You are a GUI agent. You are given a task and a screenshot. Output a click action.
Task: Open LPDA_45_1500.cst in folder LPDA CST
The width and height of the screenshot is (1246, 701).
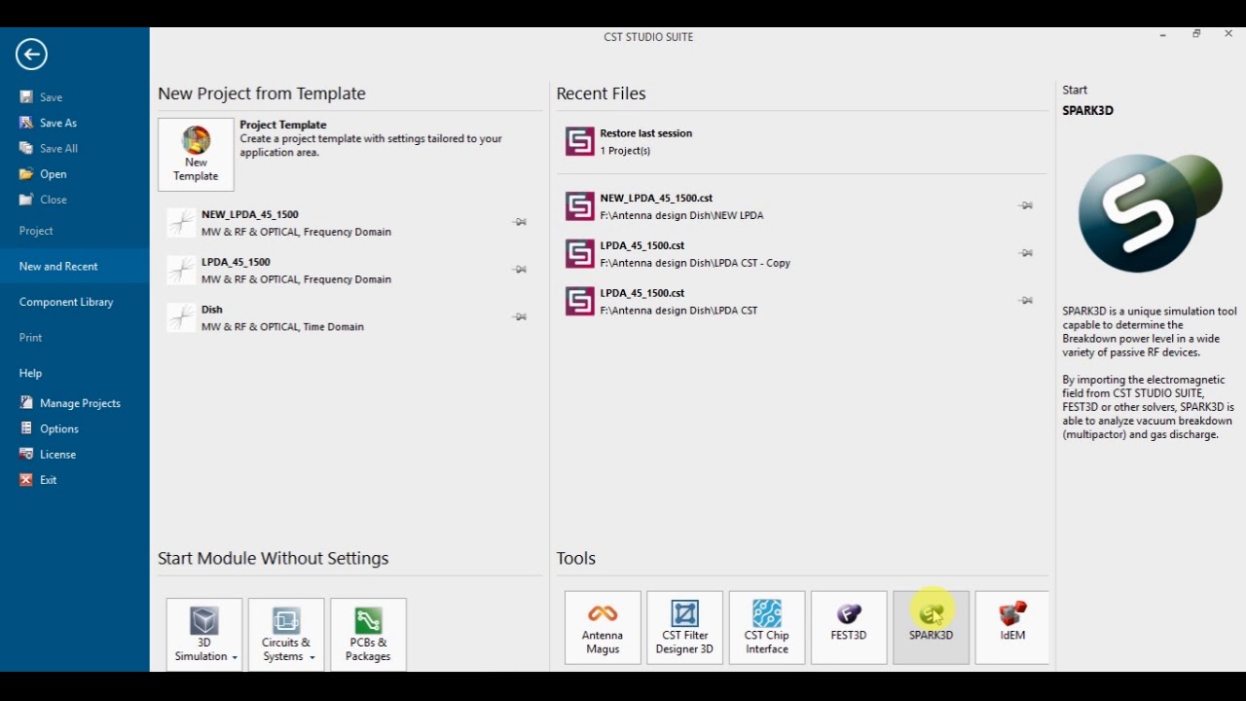(x=580, y=301)
